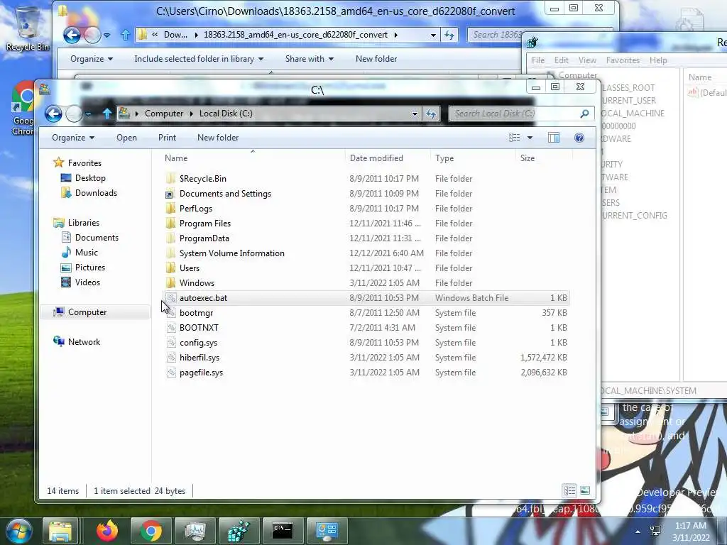Select Videos under Libraries

click(87, 282)
